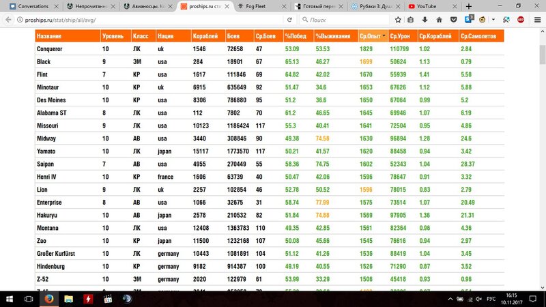The image size is (546, 307).
Task: Open the bookmarks library icon
Action: 411,20
